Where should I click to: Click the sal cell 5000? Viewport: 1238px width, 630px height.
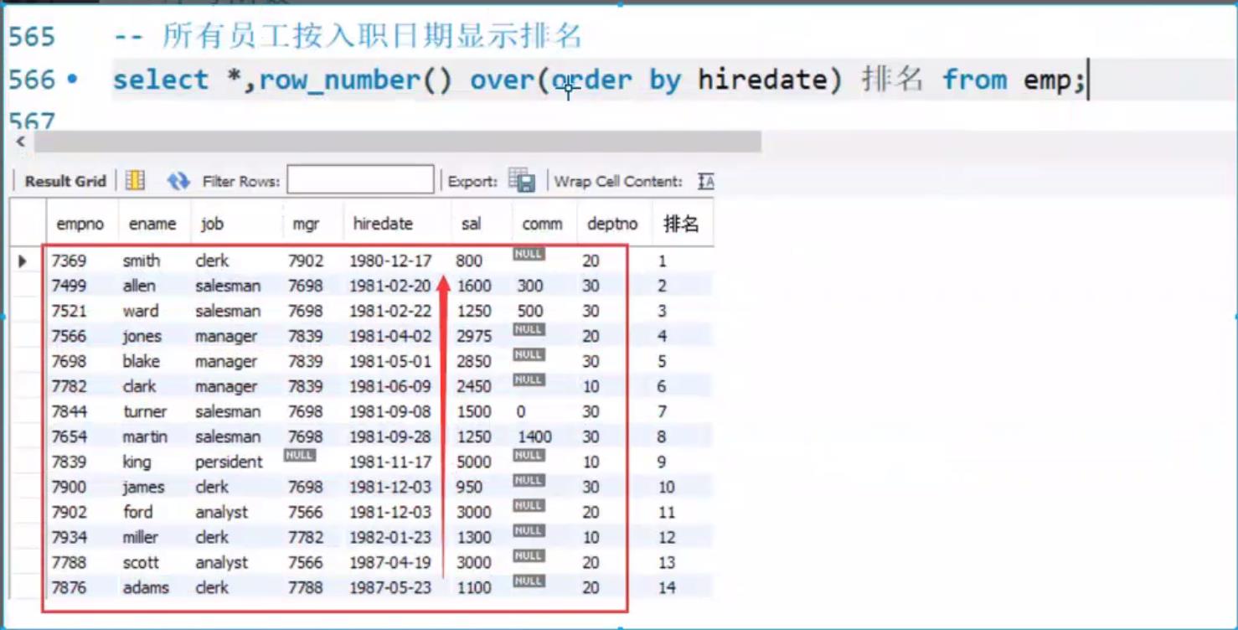[x=474, y=462]
